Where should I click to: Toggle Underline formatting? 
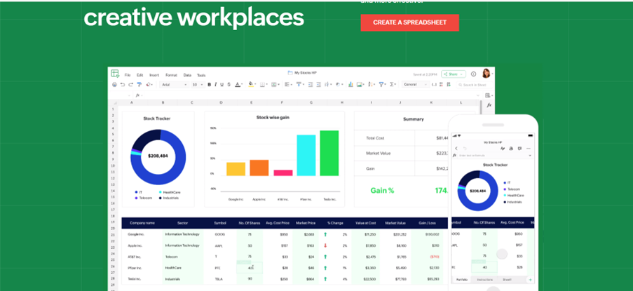tap(222, 84)
